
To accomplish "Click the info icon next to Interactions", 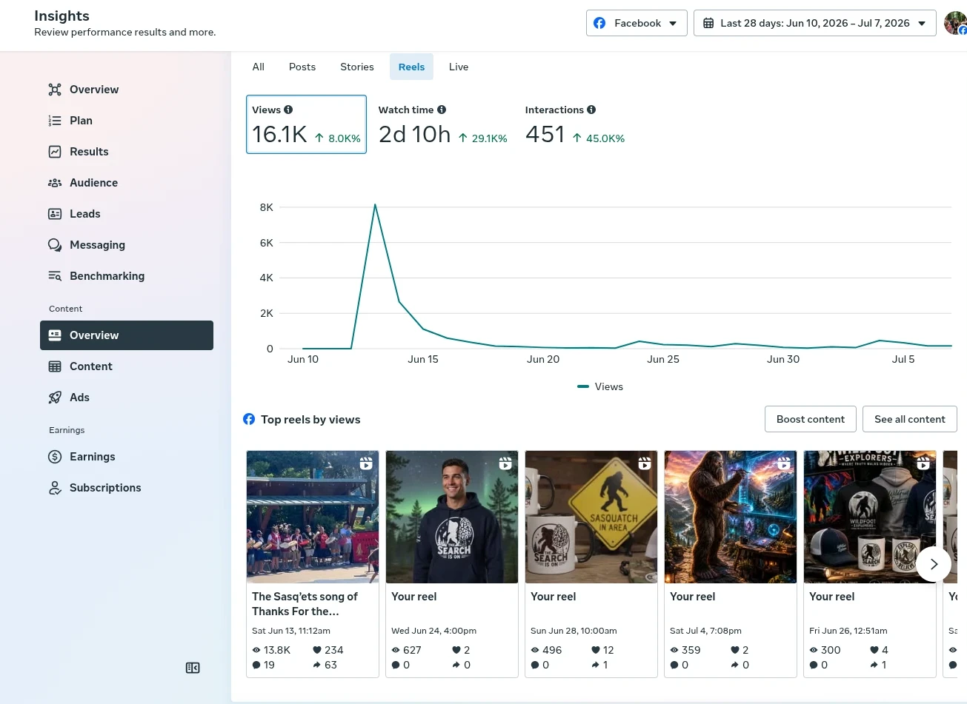I will [x=591, y=110].
